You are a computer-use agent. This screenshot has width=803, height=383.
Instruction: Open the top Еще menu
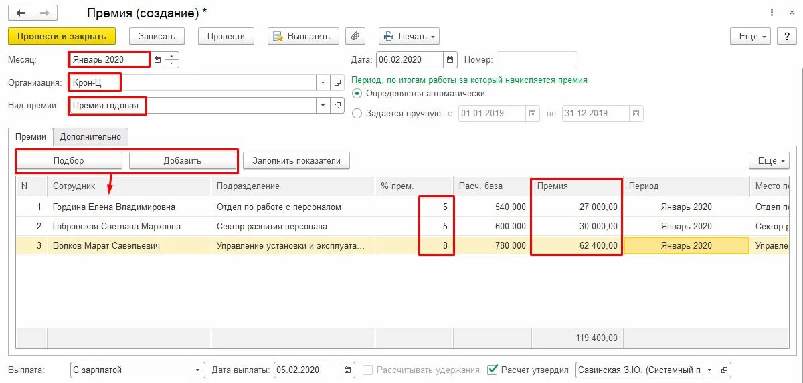coord(751,36)
